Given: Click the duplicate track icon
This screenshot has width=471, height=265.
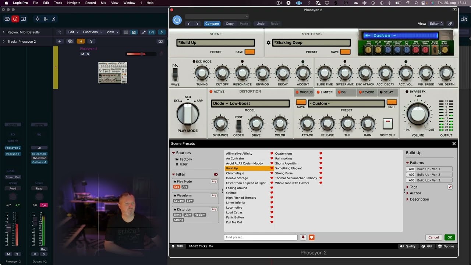Looking at the screenshot, I should point(70,41).
